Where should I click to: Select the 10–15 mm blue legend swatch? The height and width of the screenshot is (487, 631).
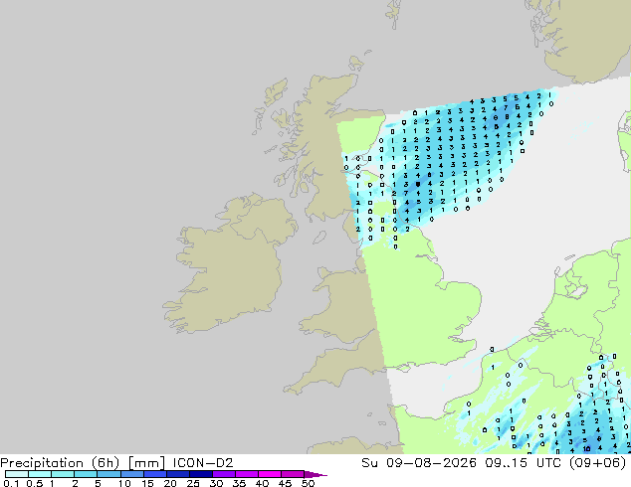tap(132, 474)
